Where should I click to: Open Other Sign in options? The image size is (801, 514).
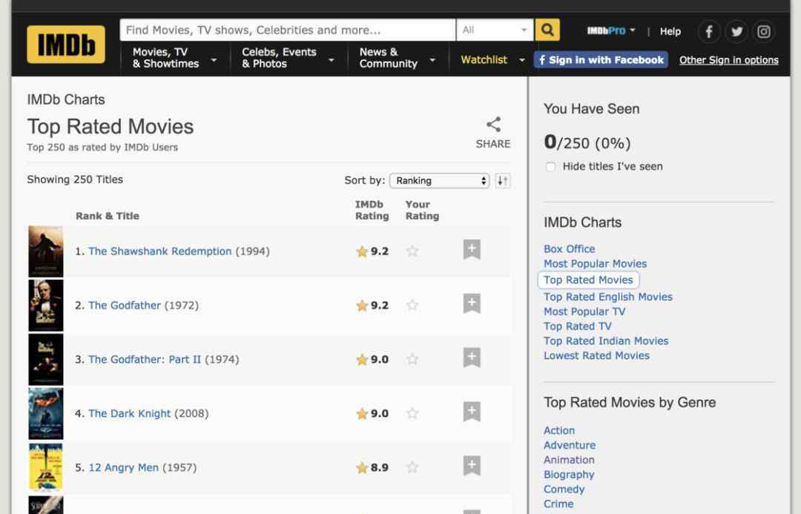tap(728, 60)
